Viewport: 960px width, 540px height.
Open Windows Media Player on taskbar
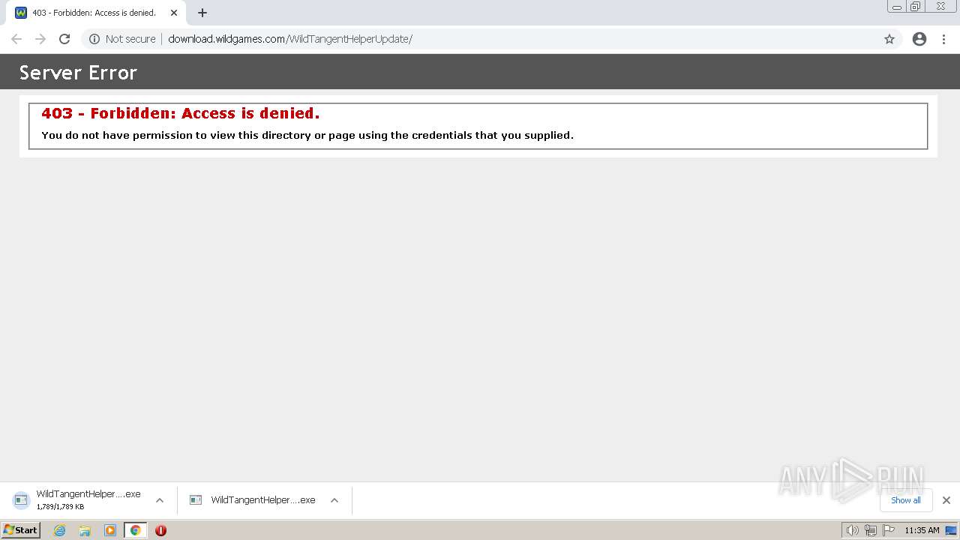[x=110, y=530]
